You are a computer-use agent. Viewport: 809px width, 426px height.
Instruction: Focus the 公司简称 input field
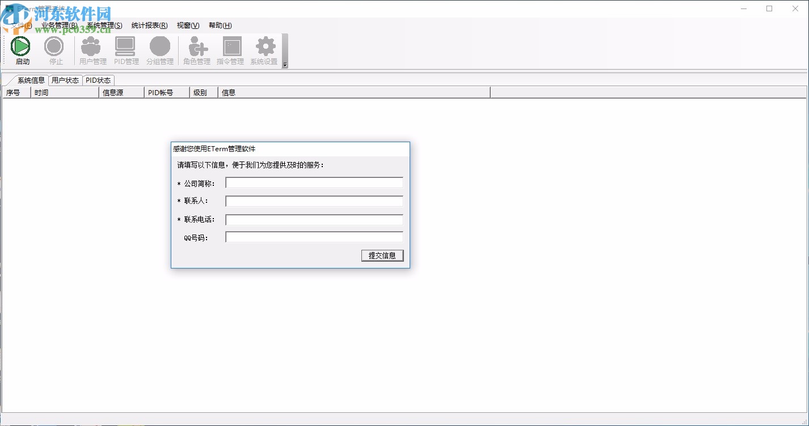click(x=314, y=182)
